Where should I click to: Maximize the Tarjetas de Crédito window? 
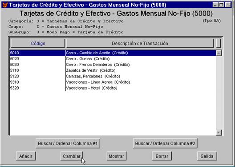(x=221, y=5)
